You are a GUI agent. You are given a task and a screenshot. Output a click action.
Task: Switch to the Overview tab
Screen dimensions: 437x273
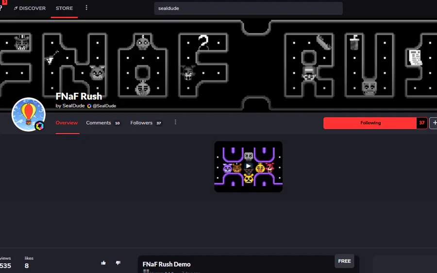click(67, 123)
